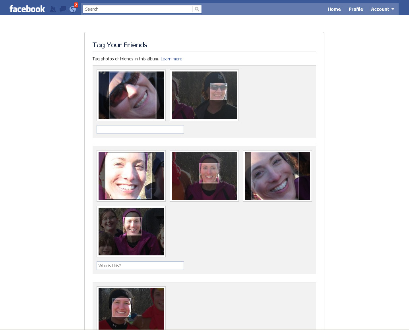
Task: Select the photo with the black skull beanie
Action: point(204,95)
